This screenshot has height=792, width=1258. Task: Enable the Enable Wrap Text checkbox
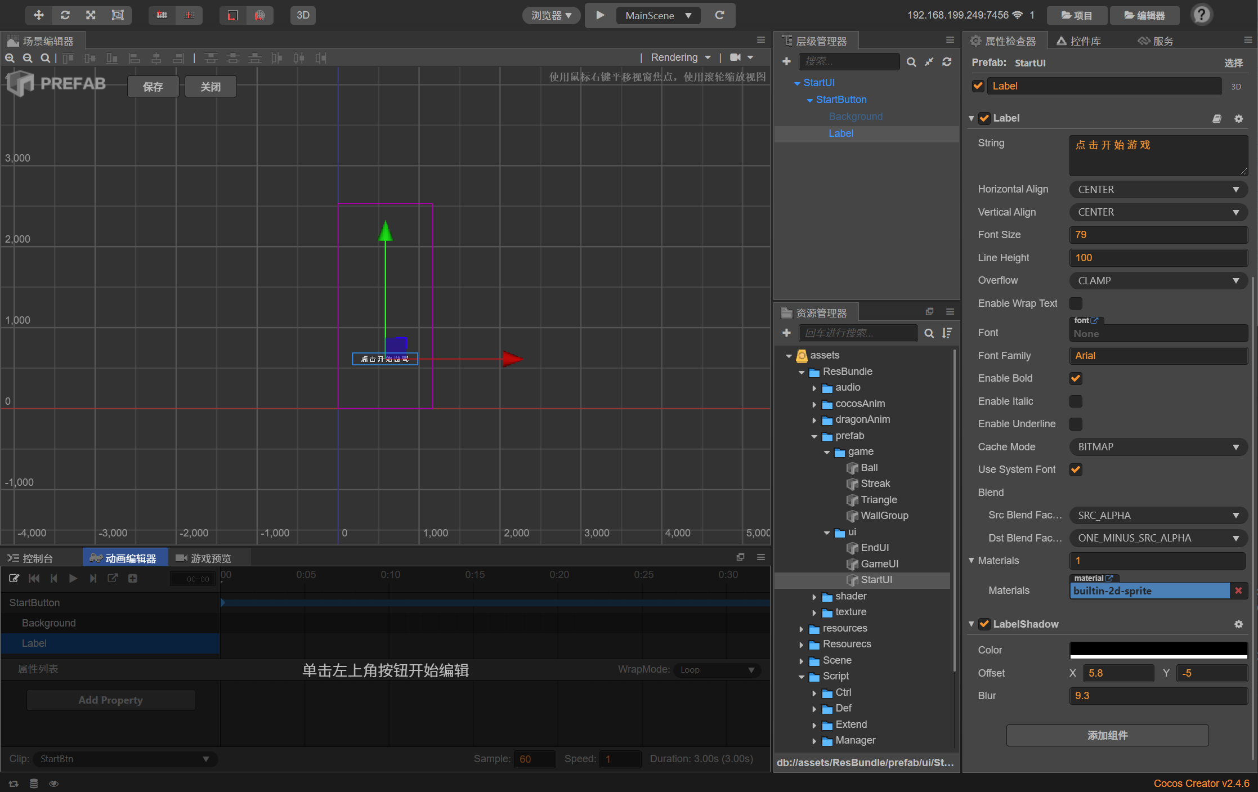click(1076, 303)
